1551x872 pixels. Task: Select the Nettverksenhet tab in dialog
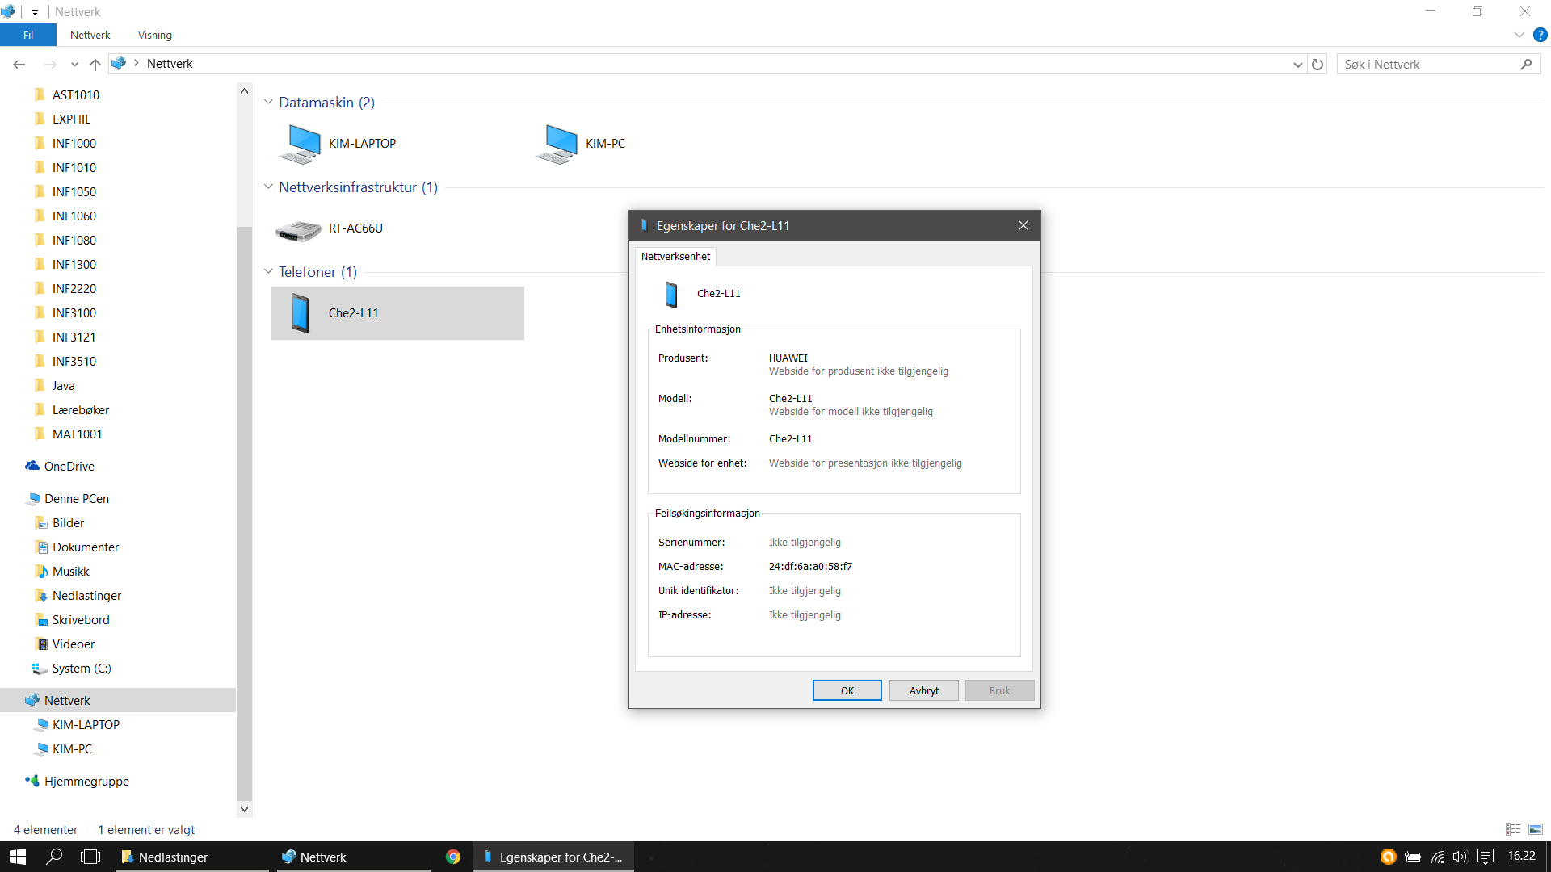[675, 257]
